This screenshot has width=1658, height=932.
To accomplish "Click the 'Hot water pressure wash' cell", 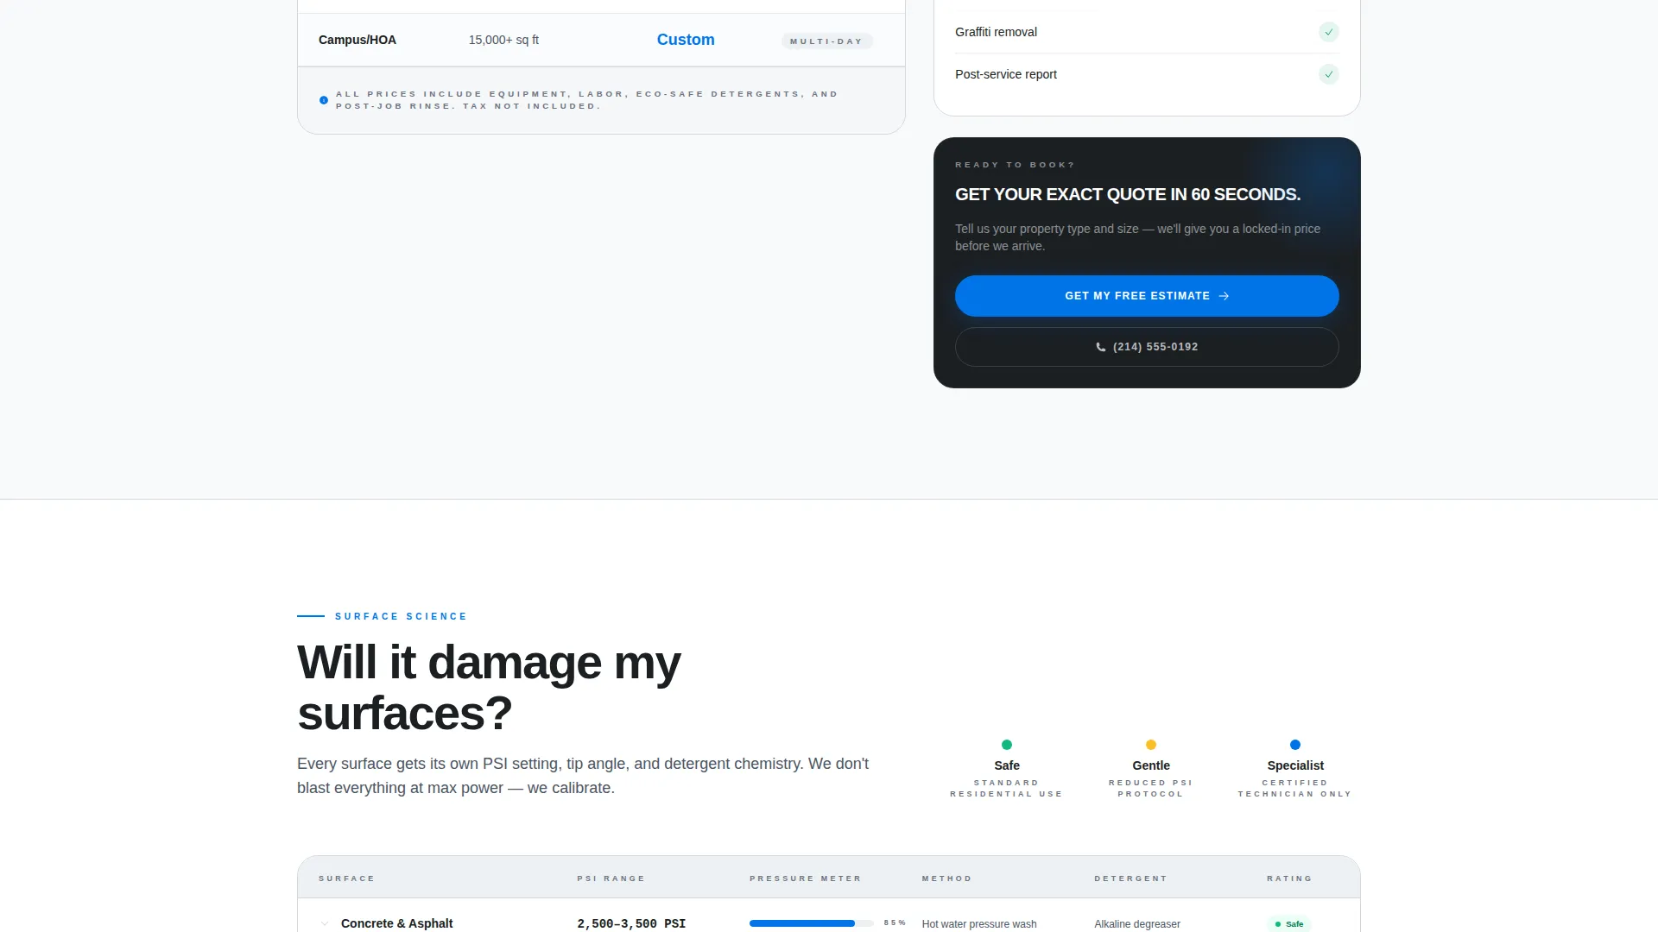I will pyautogui.click(x=979, y=924).
